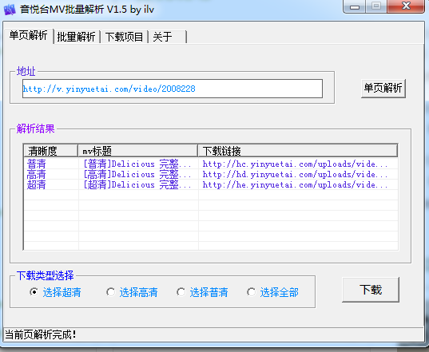Click the [普清]Delicious title cell
This screenshot has width=429, height=352.
137,164
